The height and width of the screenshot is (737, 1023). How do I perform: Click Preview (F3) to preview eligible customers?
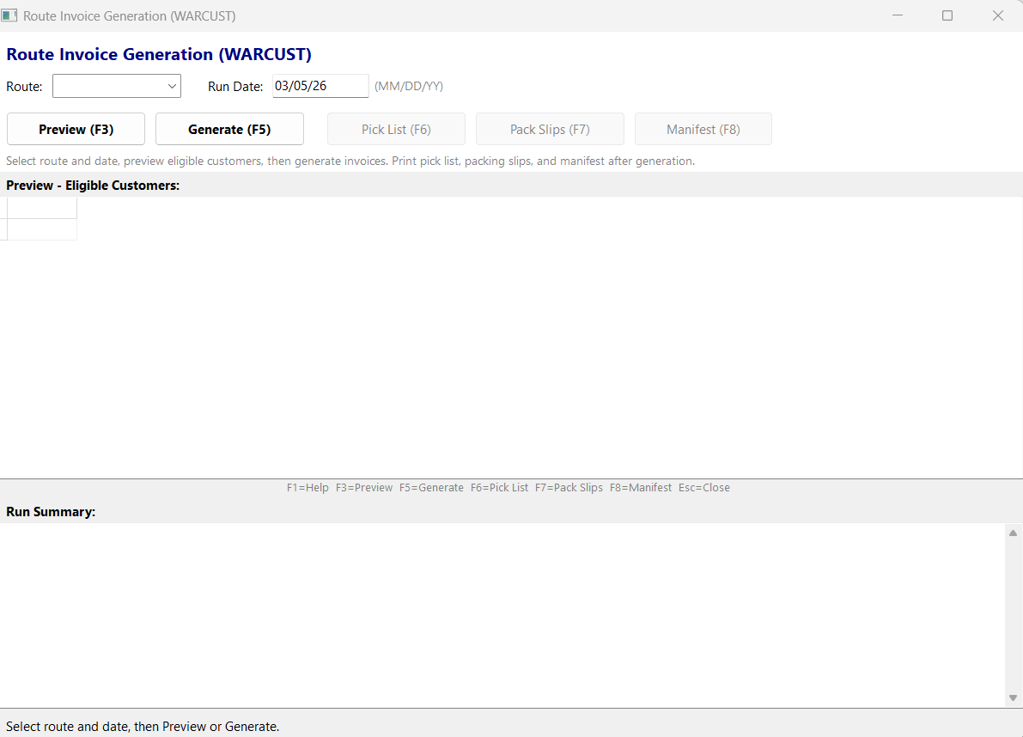(x=76, y=129)
